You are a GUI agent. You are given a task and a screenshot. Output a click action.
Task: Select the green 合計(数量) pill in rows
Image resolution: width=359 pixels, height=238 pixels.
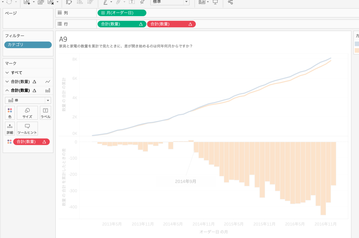pyautogui.click(x=122, y=24)
